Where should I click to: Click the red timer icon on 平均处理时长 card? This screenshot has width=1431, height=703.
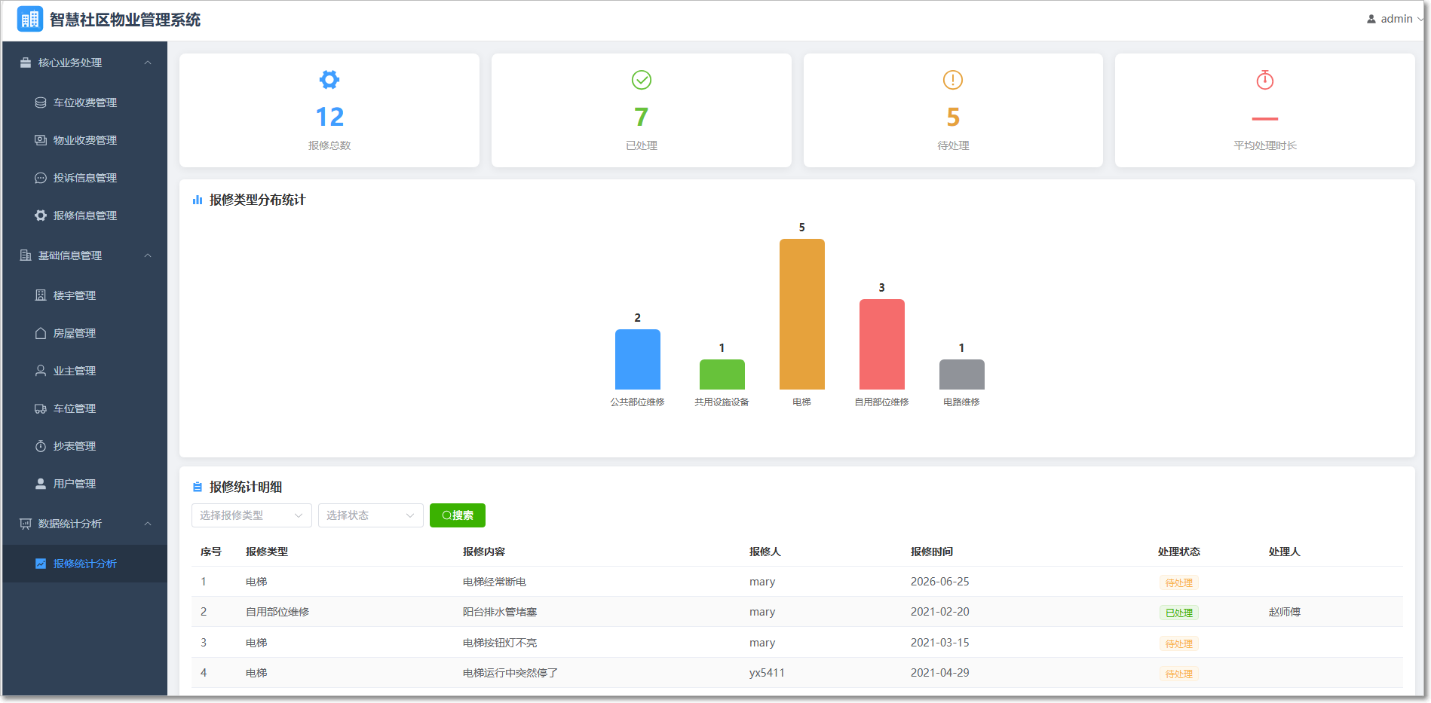[x=1265, y=79]
